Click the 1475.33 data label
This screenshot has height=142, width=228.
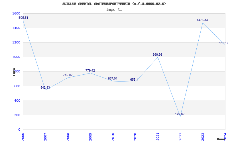(202, 20)
